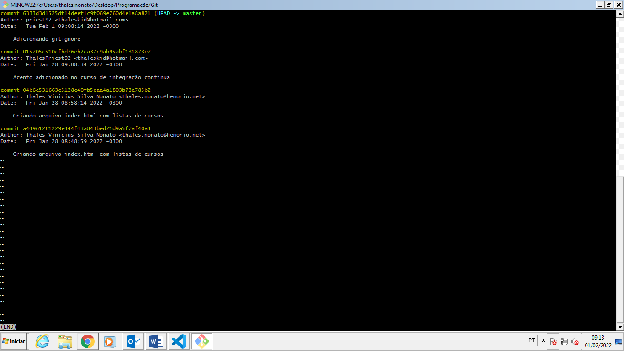Click the show desktop tray icon
Image resolution: width=624 pixels, height=351 pixels.
[x=619, y=341]
